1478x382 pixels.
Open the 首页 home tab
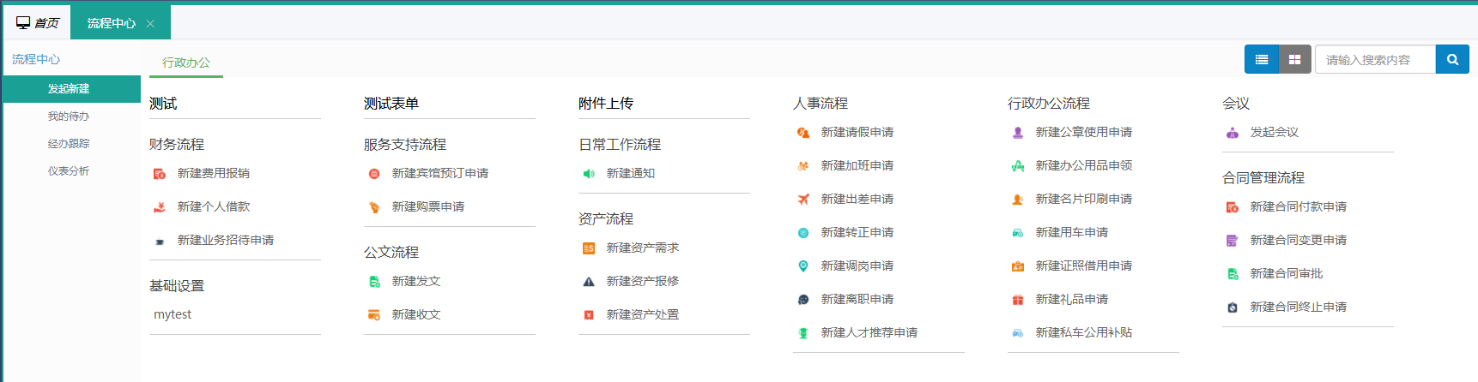[x=38, y=23]
